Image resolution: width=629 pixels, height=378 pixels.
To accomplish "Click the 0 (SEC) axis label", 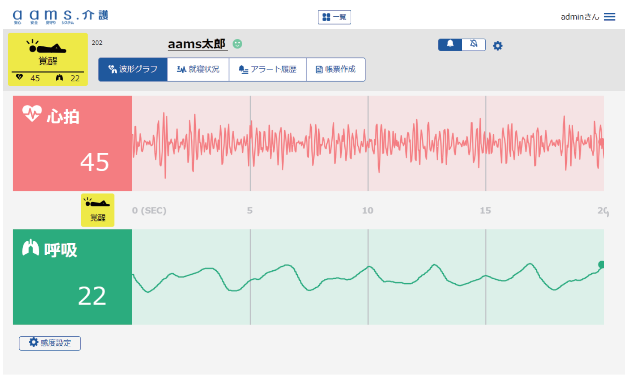I will click(x=149, y=211).
